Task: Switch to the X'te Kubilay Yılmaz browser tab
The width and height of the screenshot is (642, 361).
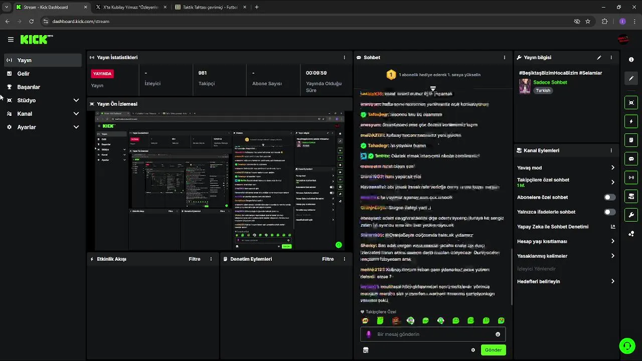Action: tap(131, 7)
